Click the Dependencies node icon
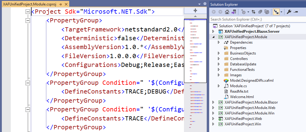306x132 pixels. click(226, 42)
